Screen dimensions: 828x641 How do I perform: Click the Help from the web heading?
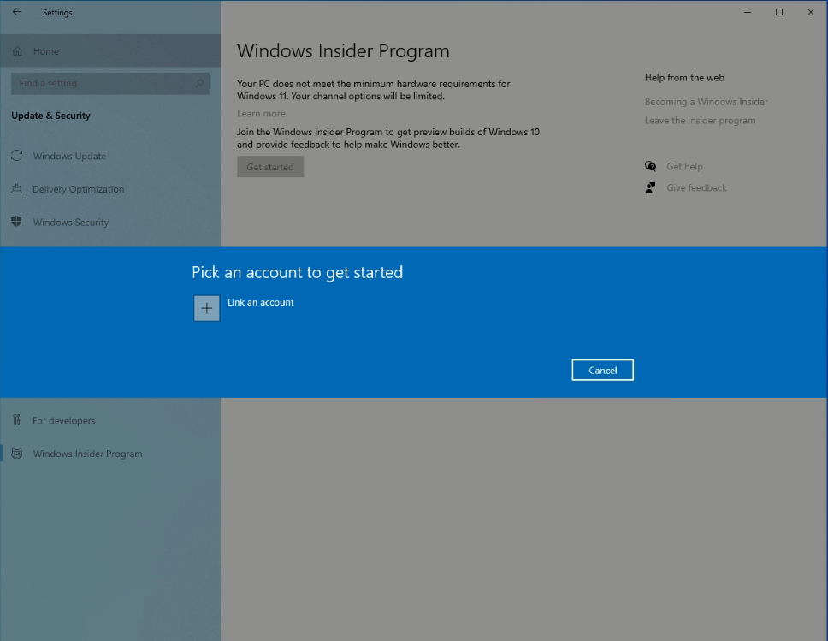point(684,78)
